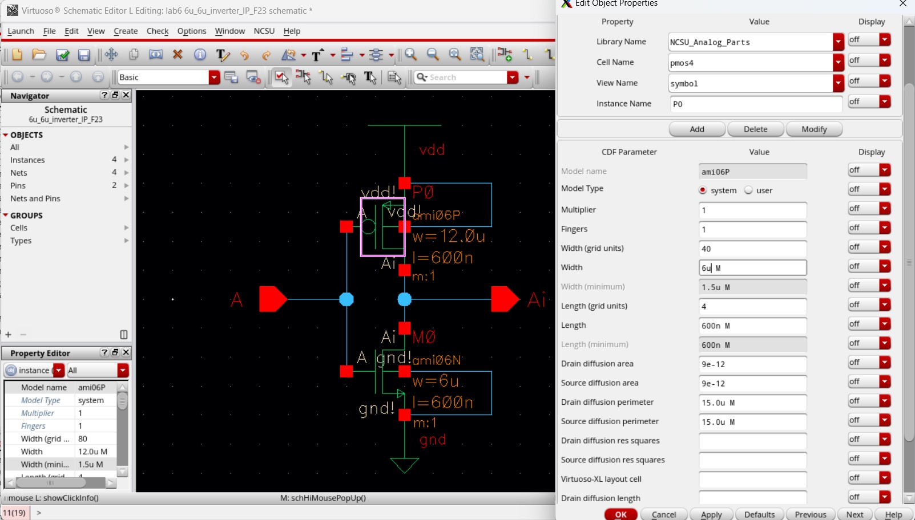This screenshot has width=915, height=520.
Task: Click the Move (four-arrow) tool icon
Action: (x=111, y=54)
